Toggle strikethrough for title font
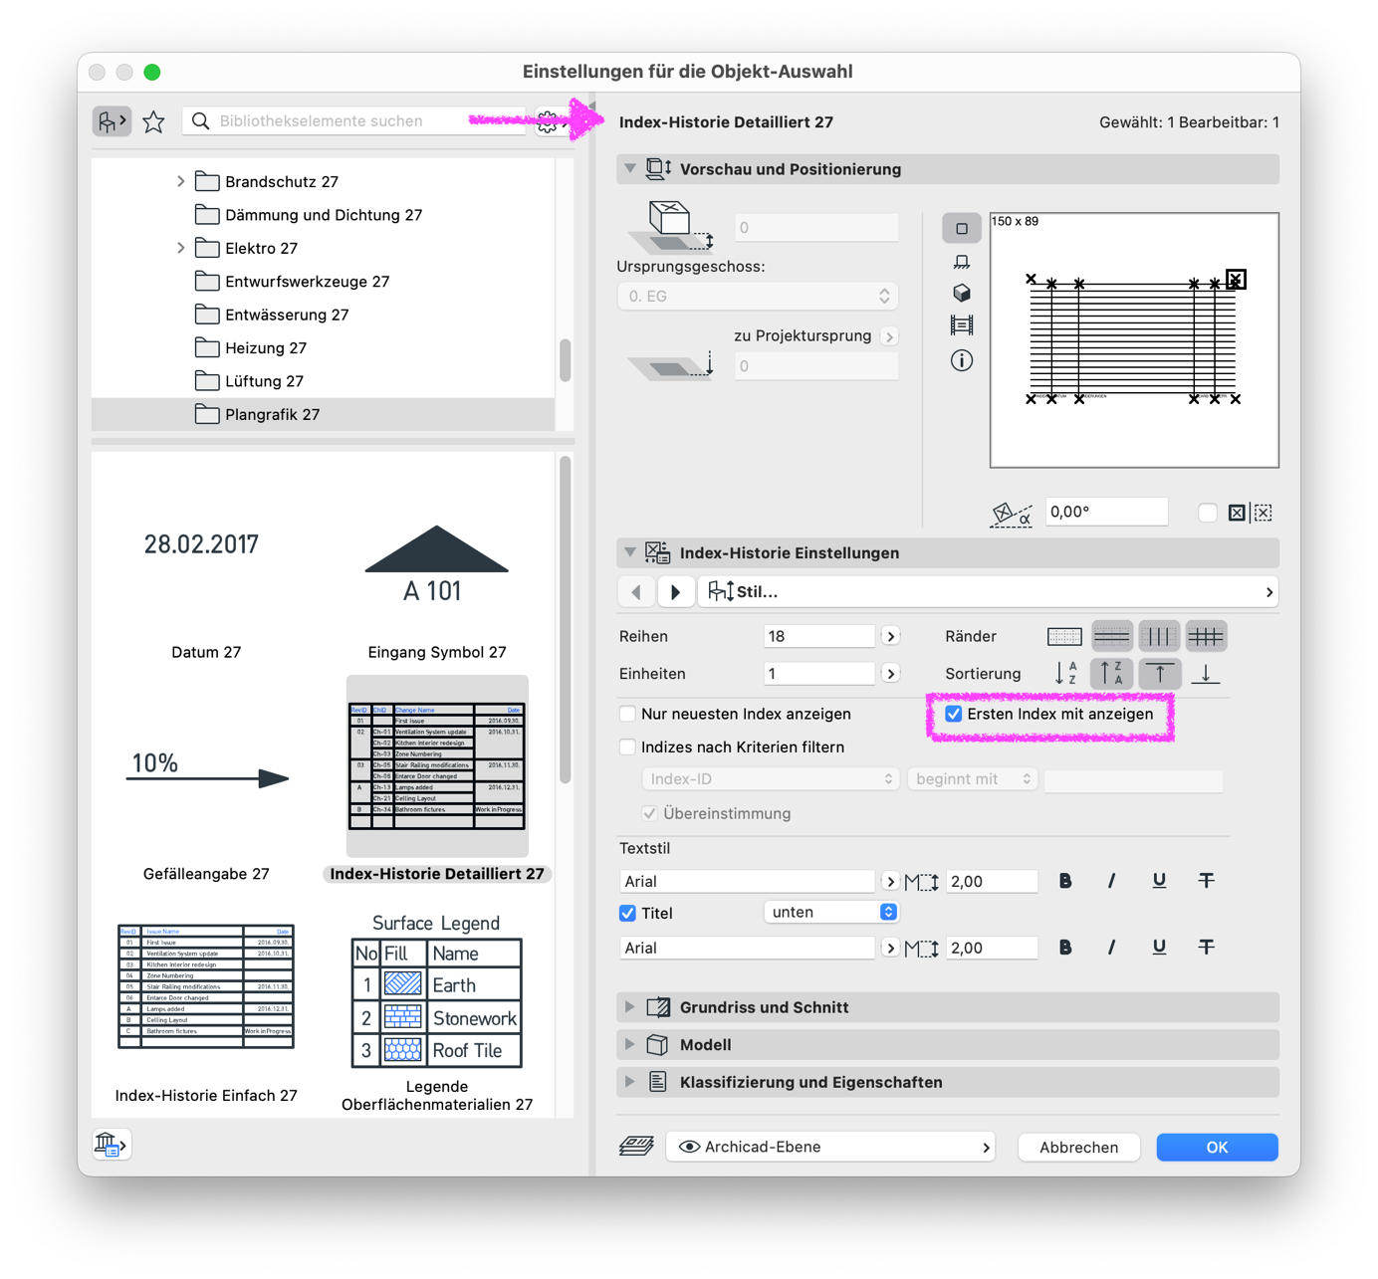 click(x=1206, y=948)
